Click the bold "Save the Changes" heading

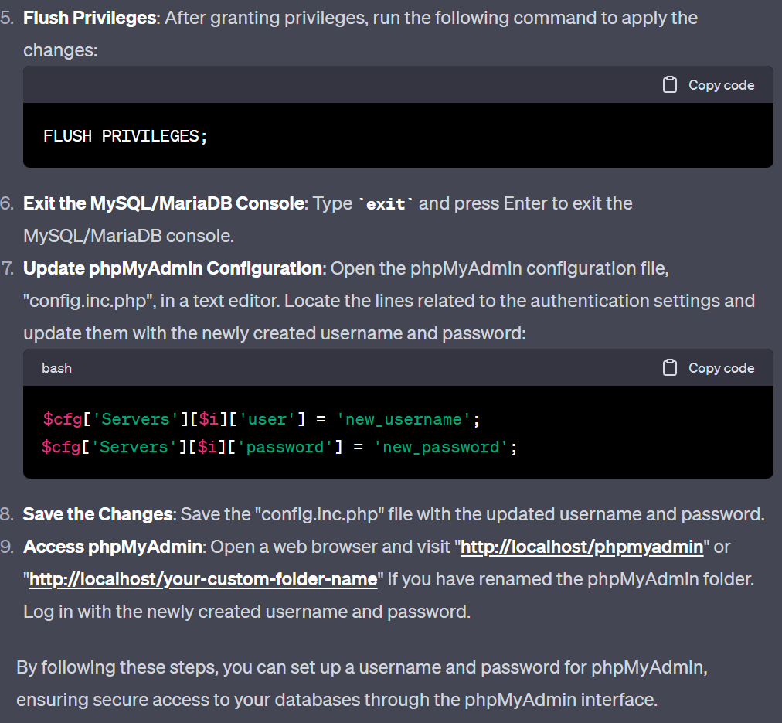(98, 514)
